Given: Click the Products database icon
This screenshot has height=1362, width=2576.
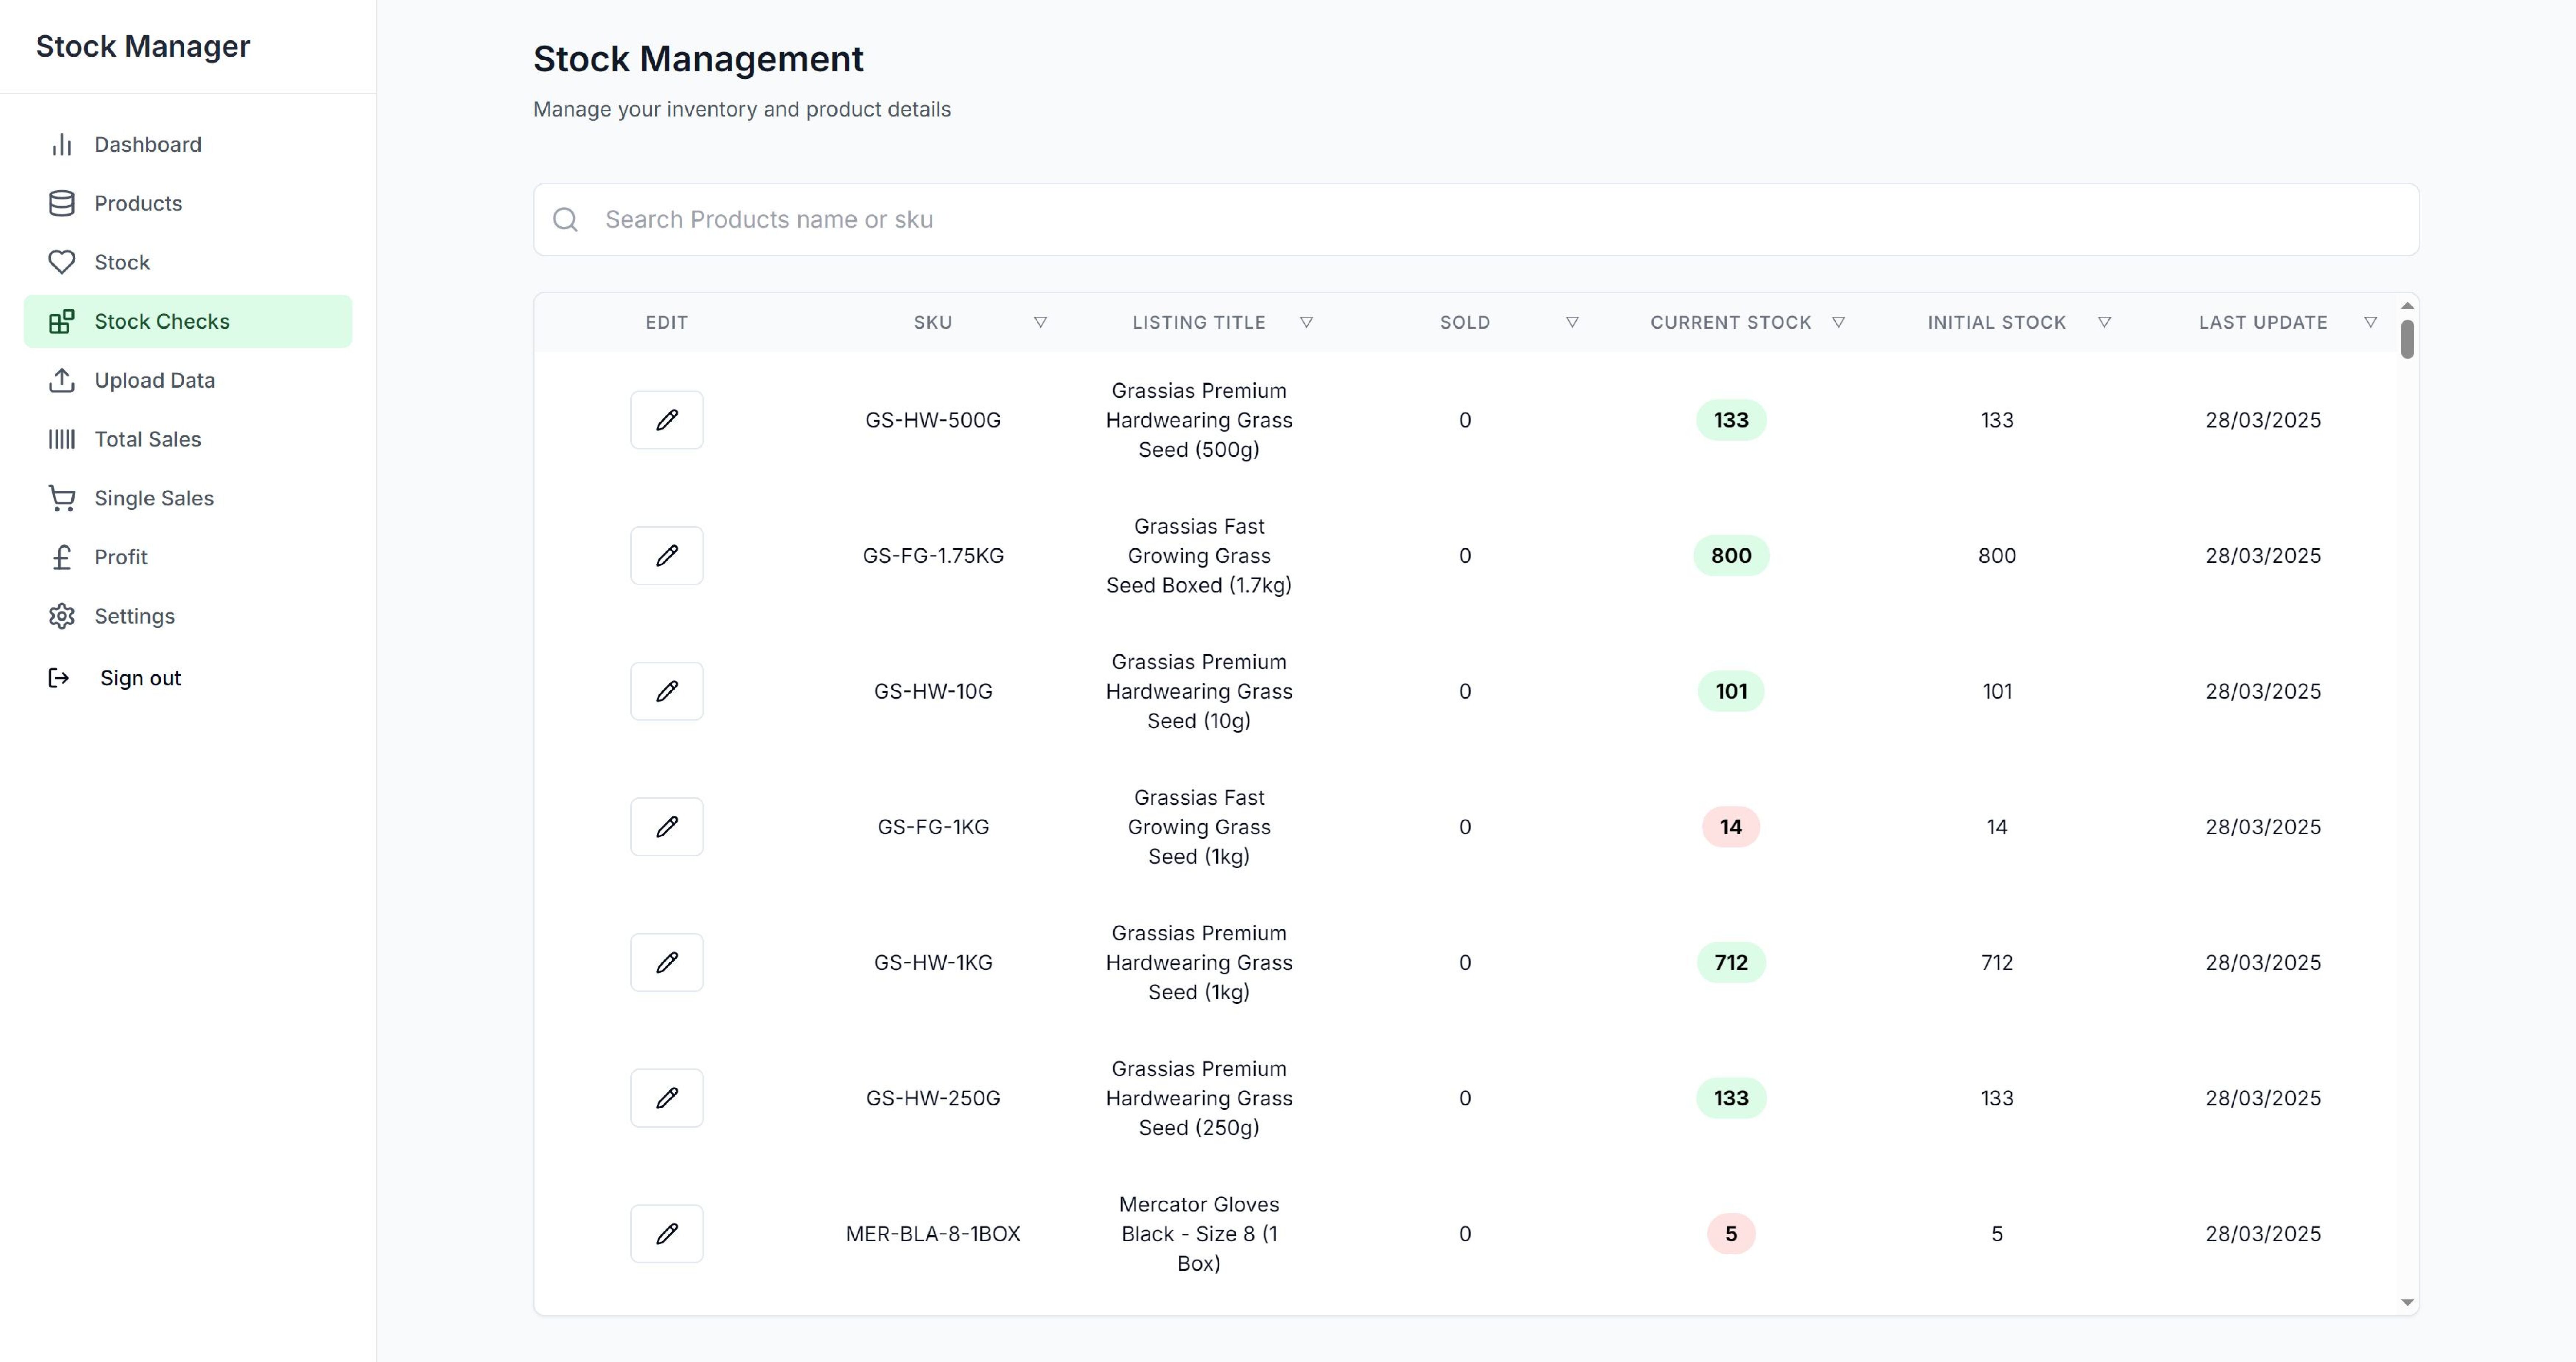Looking at the screenshot, I should click(62, 203).
